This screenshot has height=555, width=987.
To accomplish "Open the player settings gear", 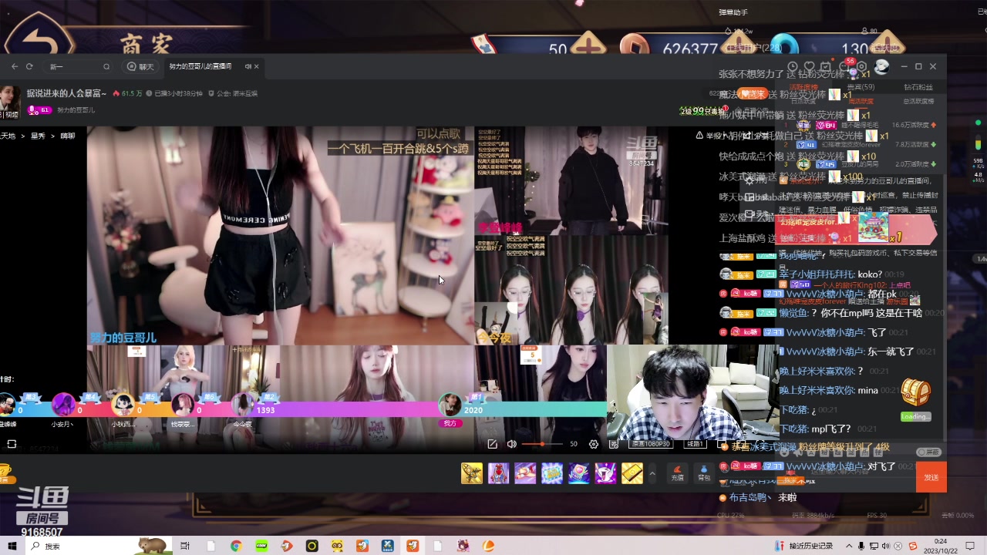I will 594,444.
